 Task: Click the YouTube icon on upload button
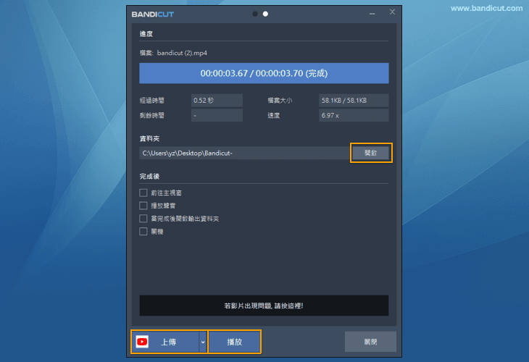coord(142,342)
